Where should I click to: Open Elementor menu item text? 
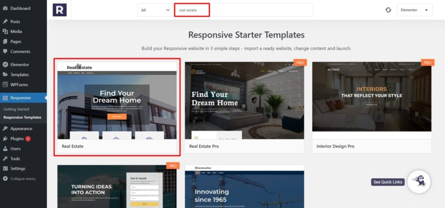click(x=19, y=64)
